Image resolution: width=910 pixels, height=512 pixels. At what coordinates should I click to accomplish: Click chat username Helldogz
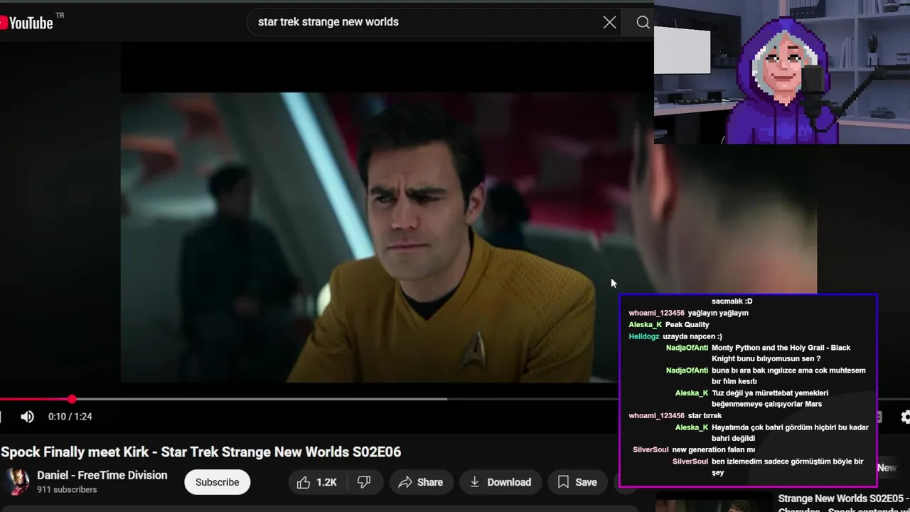(x=644, y=336)
